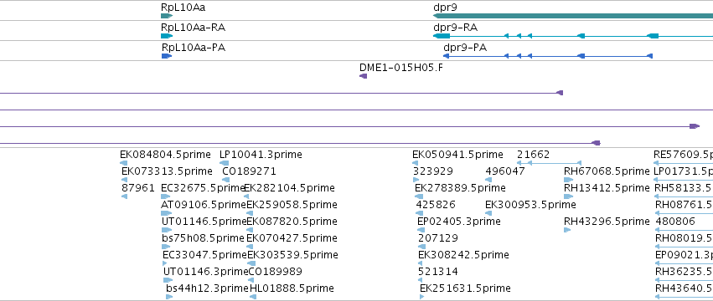Viewport: 713px width, 301px height.
Task: Click the 496047 feature label
Action: pos(505,171)
